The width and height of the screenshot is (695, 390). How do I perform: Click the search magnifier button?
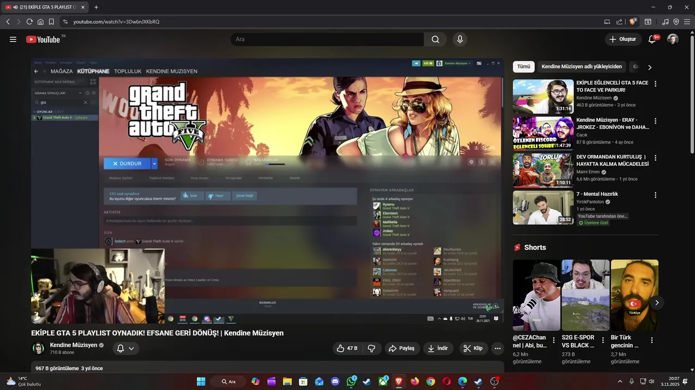435,39
